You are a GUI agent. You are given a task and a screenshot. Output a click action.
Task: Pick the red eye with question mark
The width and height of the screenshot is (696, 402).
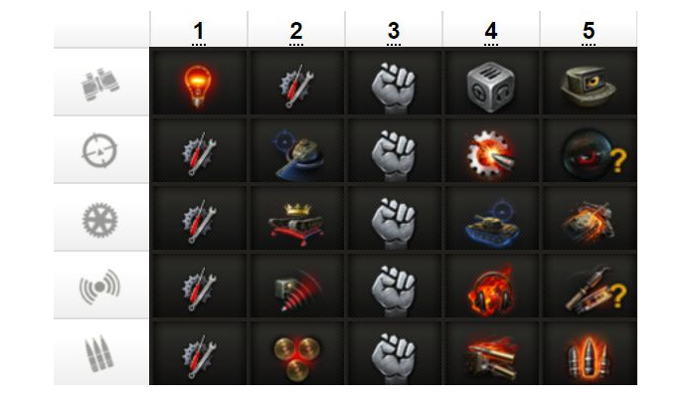(x=594, y=153)
